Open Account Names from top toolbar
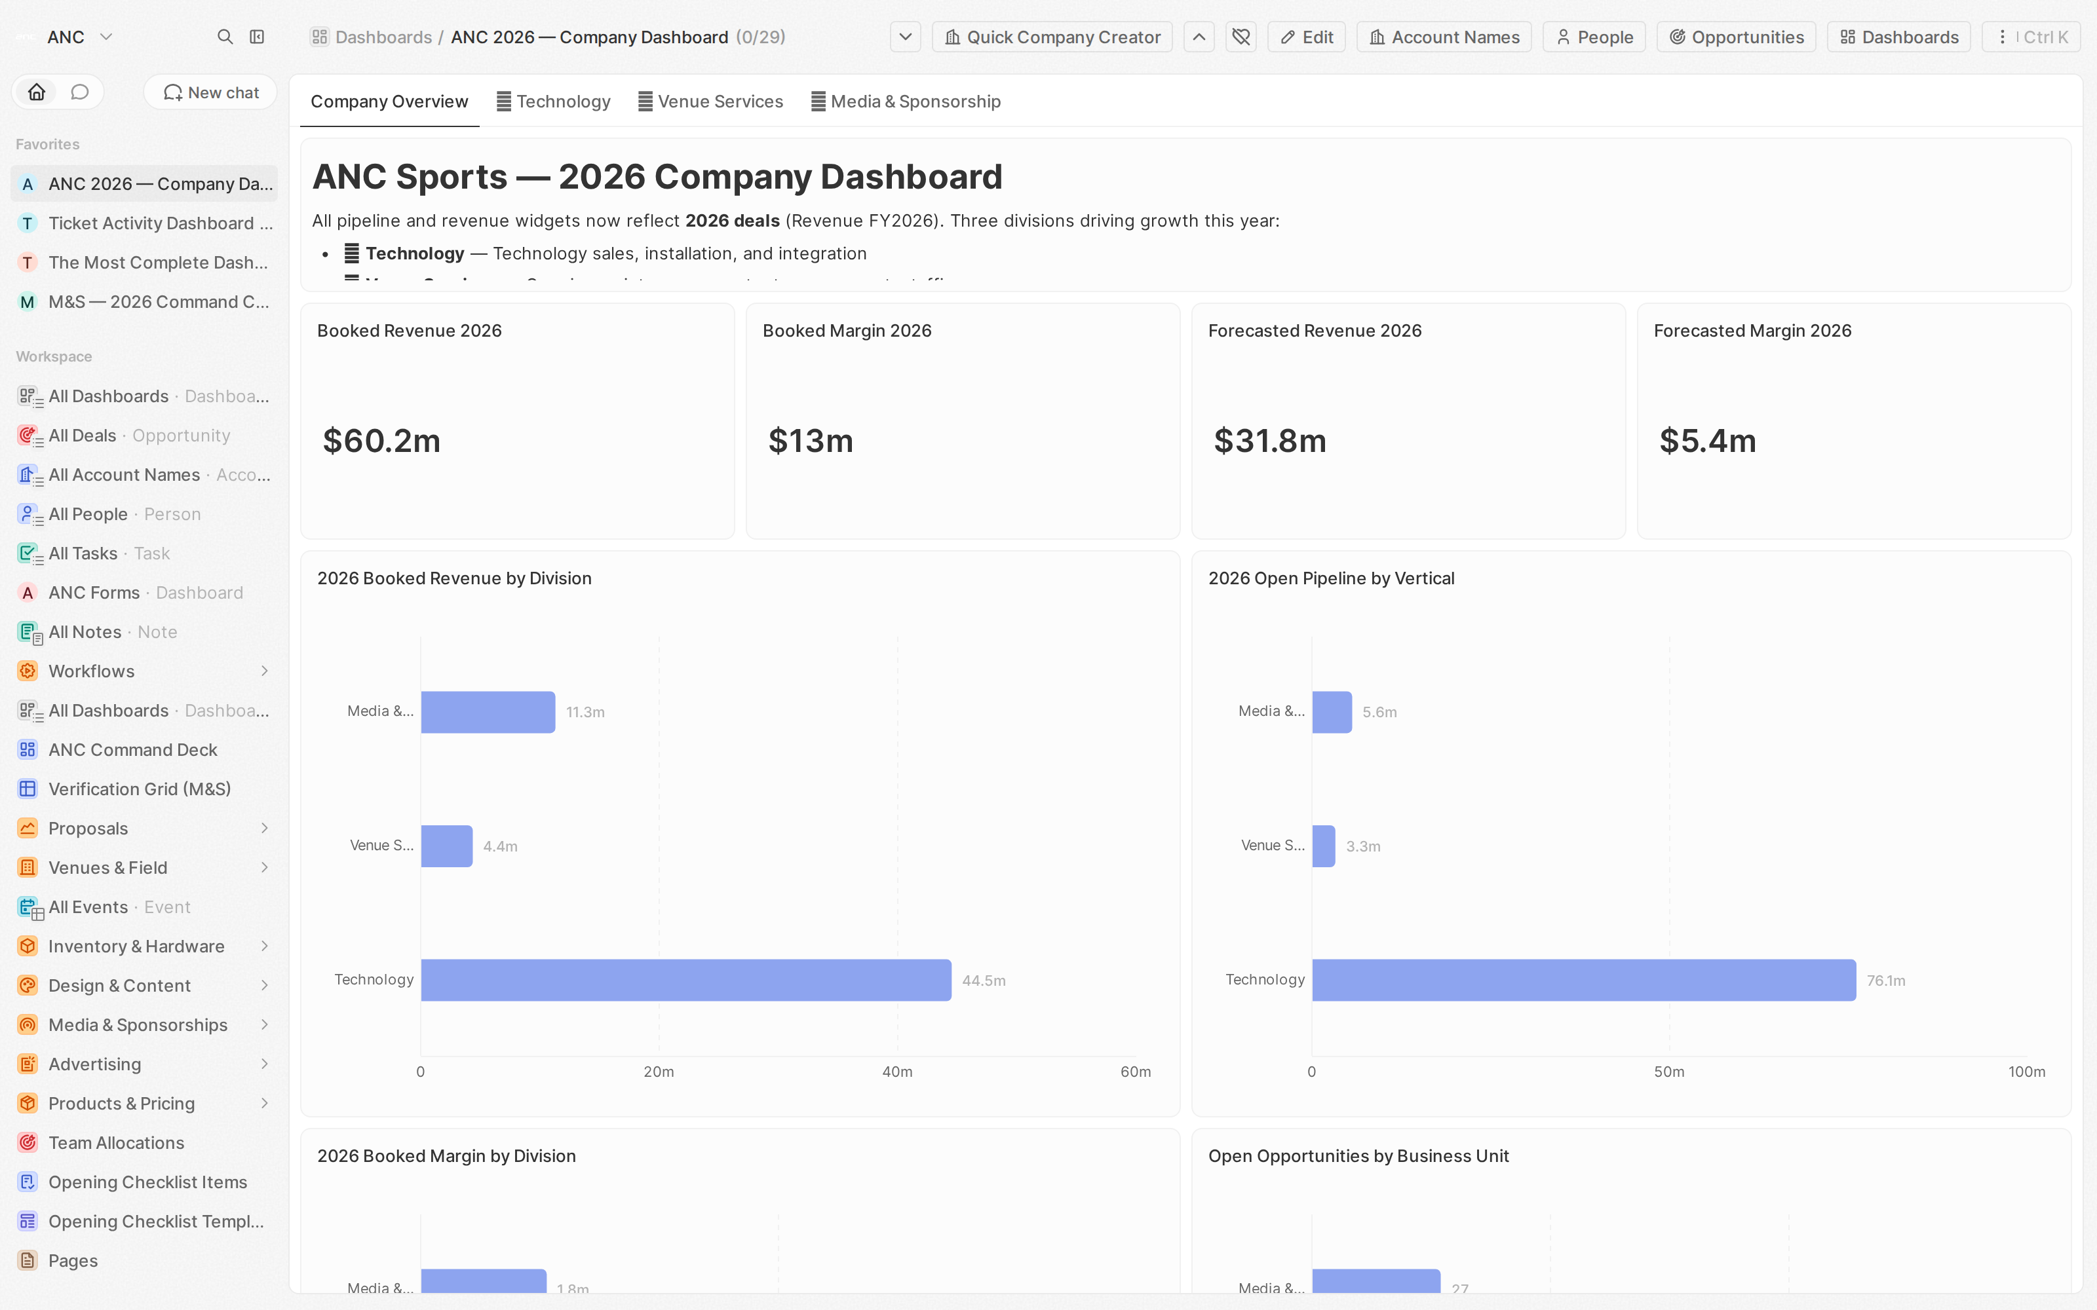2097x1310 pixels. click(1444, 37)
